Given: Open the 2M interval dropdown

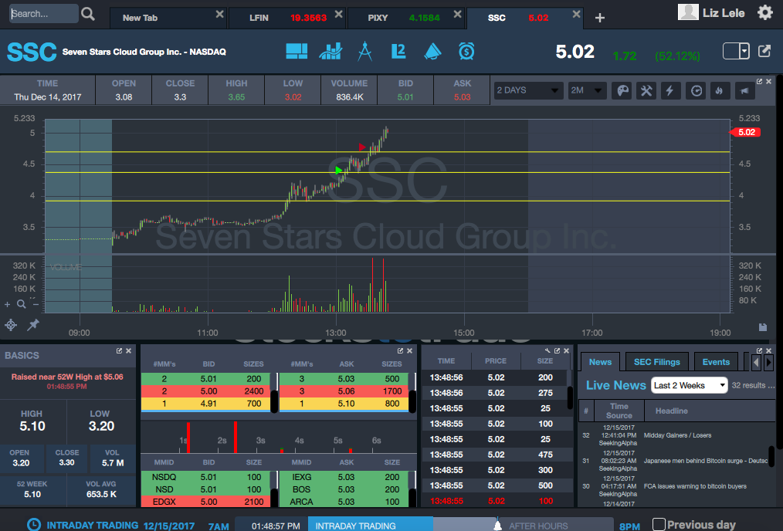Looking at the screenshot, I should pos(586,90).
